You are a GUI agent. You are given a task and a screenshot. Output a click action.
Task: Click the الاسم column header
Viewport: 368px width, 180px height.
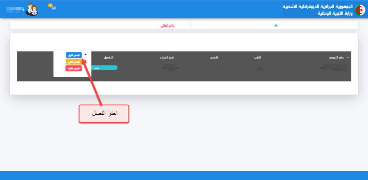coord(214,57)
